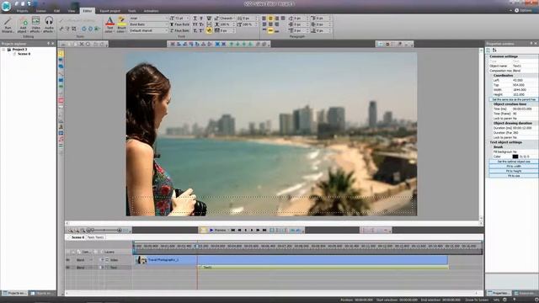Image resolution: width=539 pixels, height=303 pixels.
Task: Open Properties tab at bottom right
Action: (x=499, y=293)
